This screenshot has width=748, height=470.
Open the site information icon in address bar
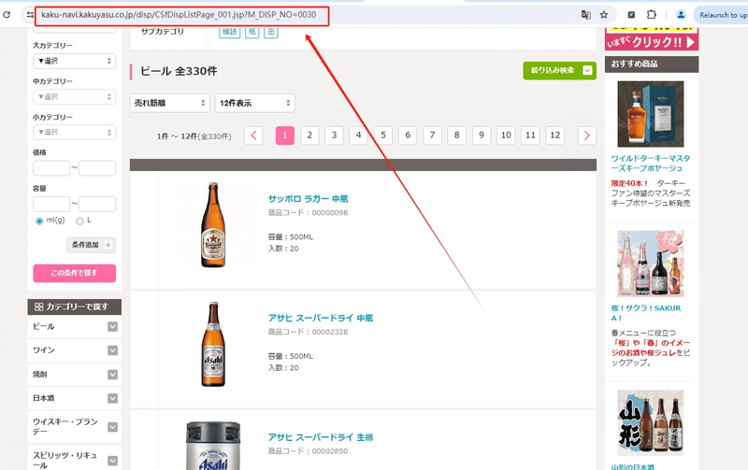click(30, 15)
